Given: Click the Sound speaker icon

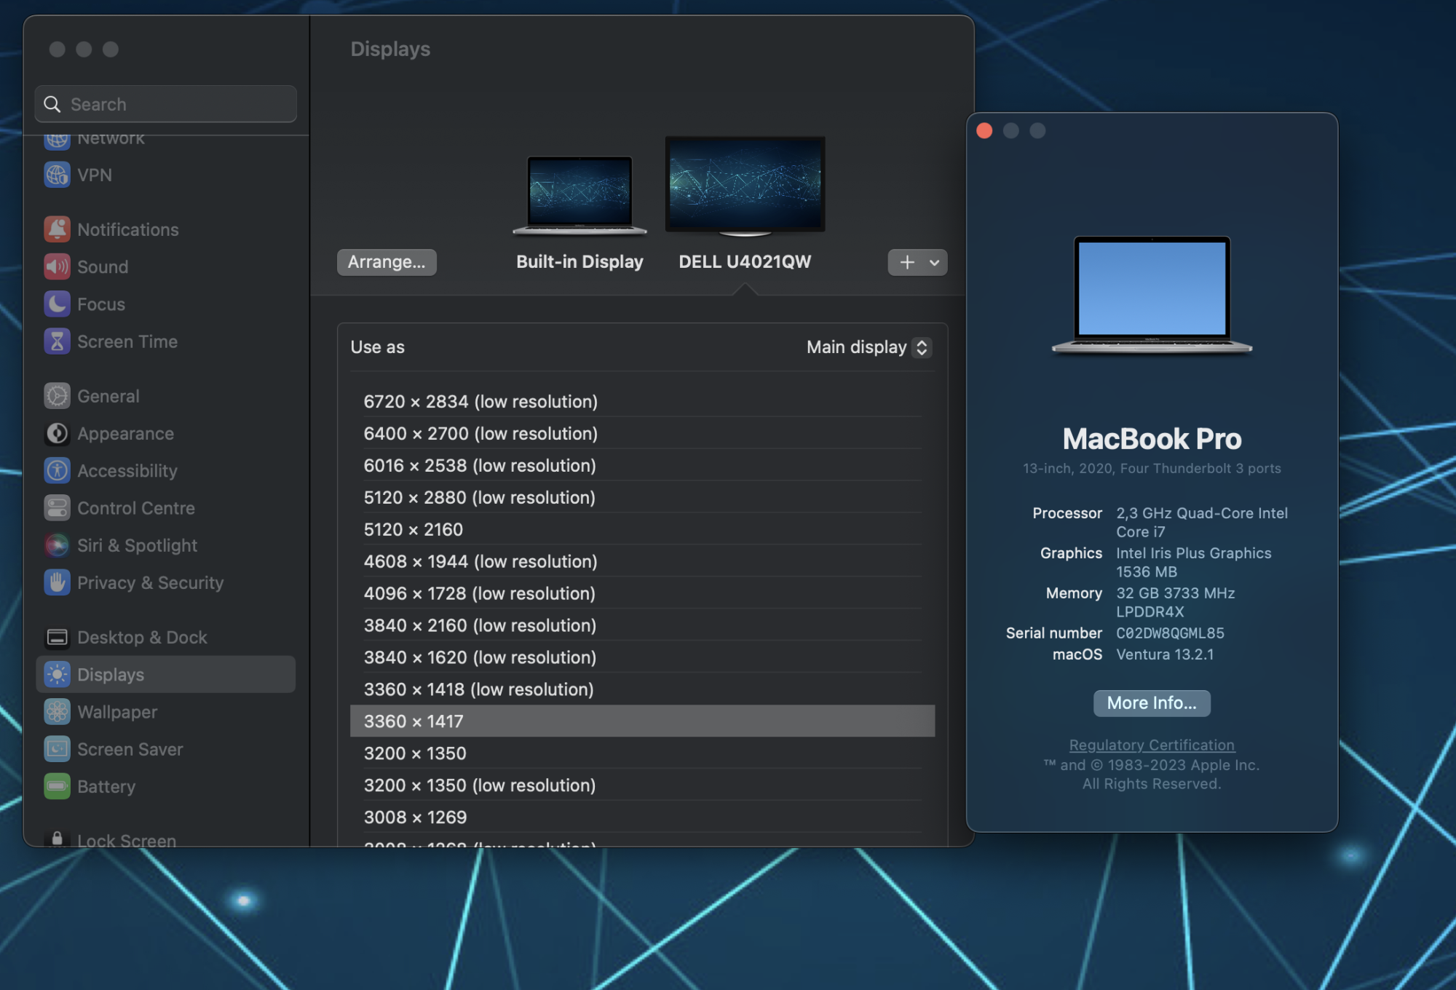Looking at the screenshot, I should pyautogui.click(x=57, y=266).
